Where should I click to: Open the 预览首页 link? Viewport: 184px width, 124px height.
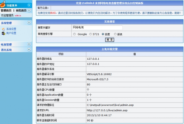tap(21, 11)
